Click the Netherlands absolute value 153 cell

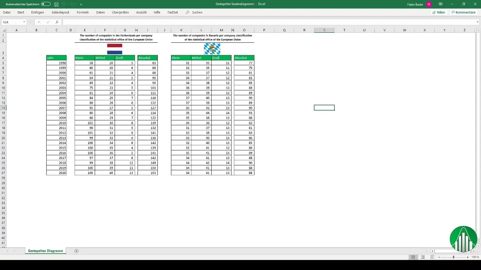pyautogui.click(x=148, y=173)
